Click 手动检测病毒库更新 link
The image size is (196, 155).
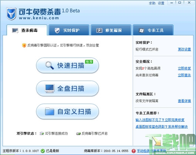[x=152, y=151]
